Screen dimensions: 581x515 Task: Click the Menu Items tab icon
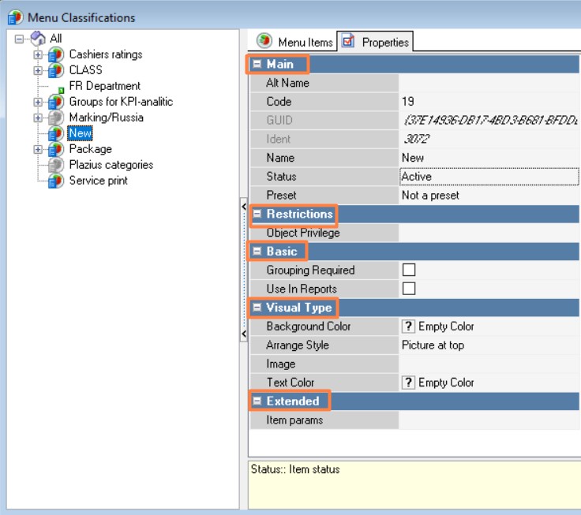click(264, 41)
